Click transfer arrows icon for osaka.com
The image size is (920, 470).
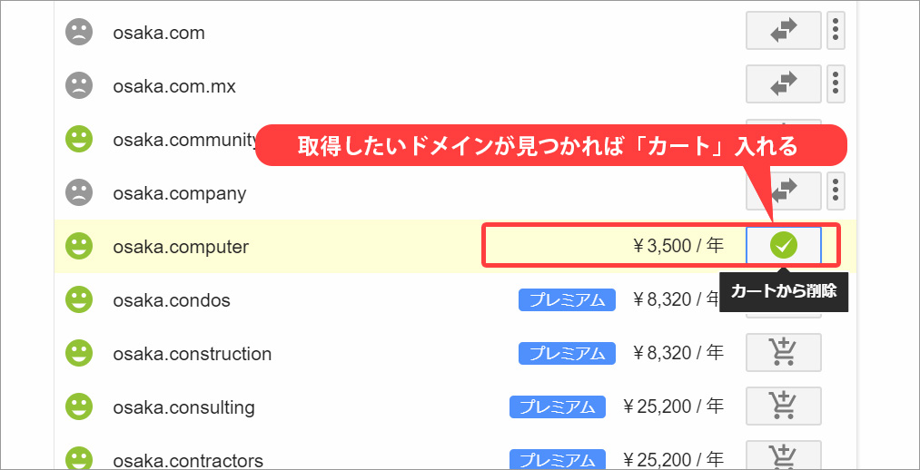(x=783, y=31)
